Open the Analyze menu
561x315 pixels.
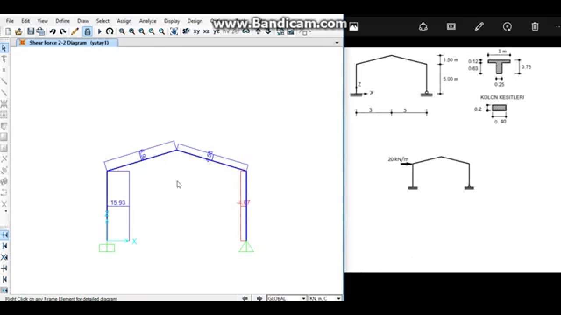148,21
